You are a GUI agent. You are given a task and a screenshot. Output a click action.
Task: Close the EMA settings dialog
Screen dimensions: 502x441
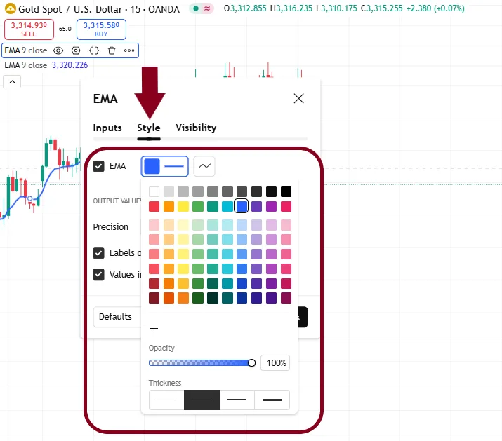click(298, 99)
